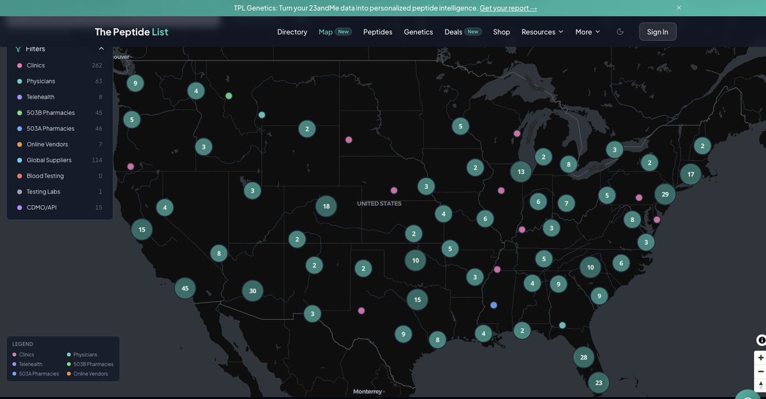Toggle the 503B Pharmacies filter
This screenshot has width=766, height=399.
[x=60, y=112]
